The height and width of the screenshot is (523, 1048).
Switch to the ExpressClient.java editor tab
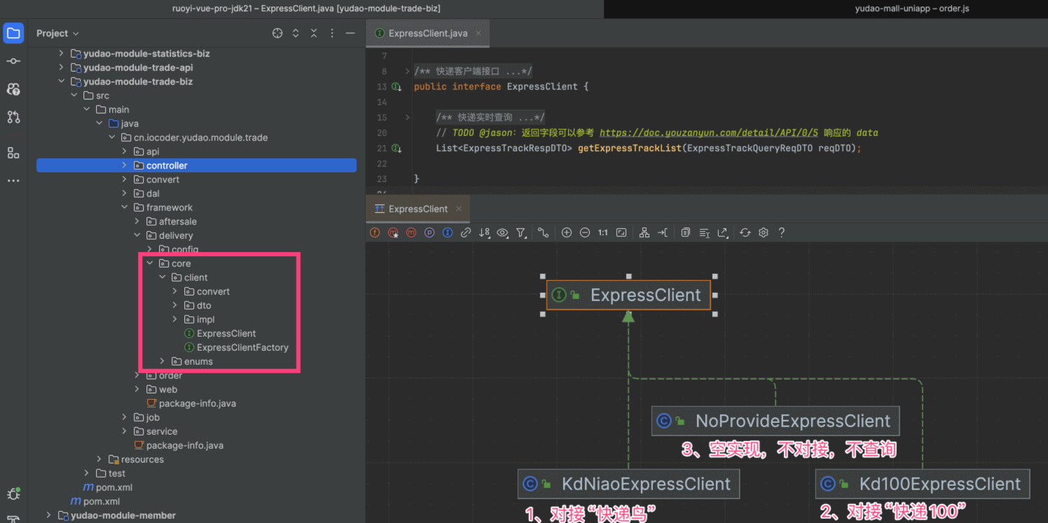[x=427, y=34]
